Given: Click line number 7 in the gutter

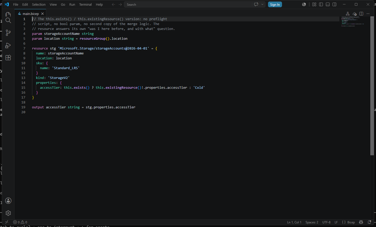Looking at the screenshot, I should (x=24, y=48).
